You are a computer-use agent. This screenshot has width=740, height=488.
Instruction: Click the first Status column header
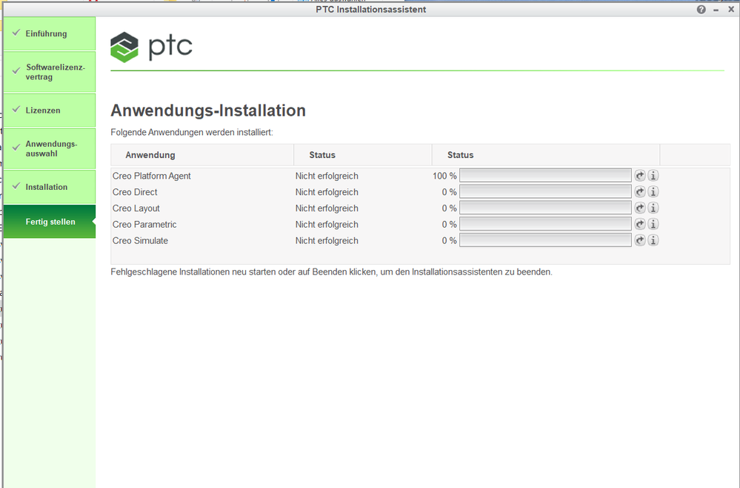(x=362, y=155)
